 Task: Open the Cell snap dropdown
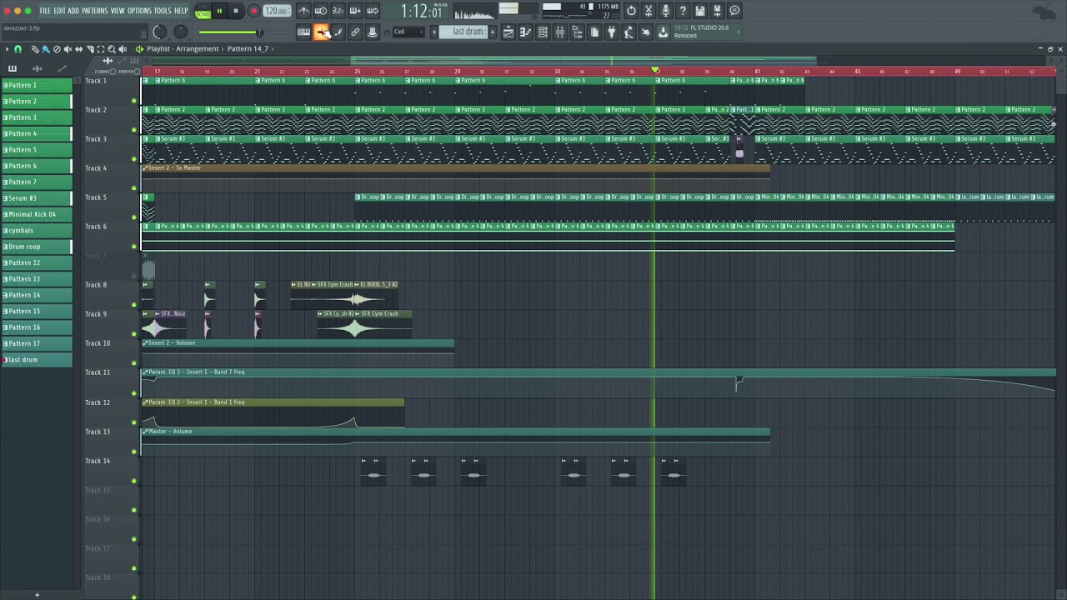coord(408,32)
